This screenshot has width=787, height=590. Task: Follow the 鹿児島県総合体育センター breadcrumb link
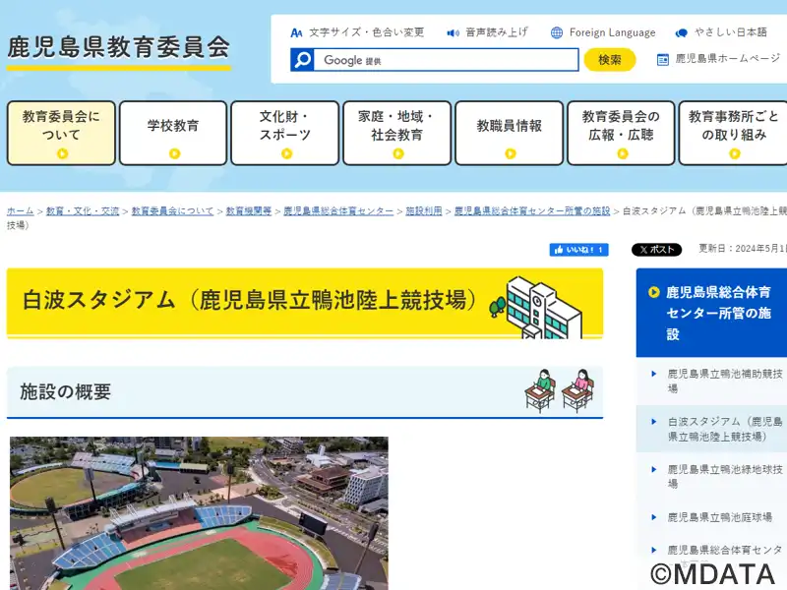coord(338,211)
